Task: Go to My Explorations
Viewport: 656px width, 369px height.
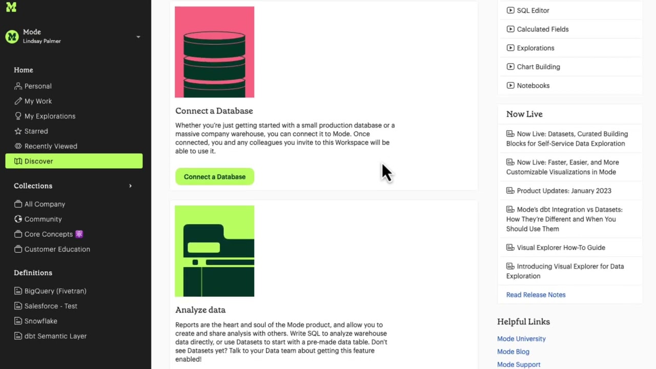Action: click(x=50, y=116)
